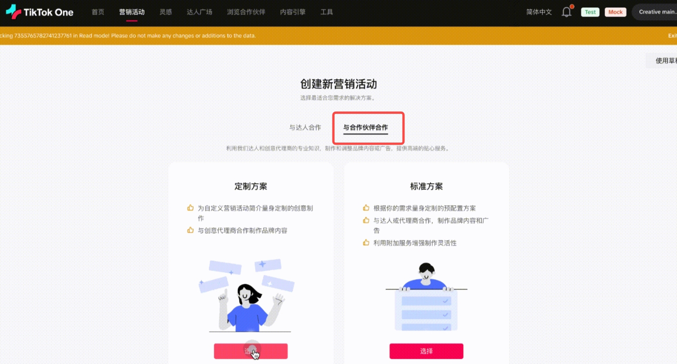Viewport: 677px width, 364px height.
Task: Click the 标准方案 checklist illustration
Action: 426,297
